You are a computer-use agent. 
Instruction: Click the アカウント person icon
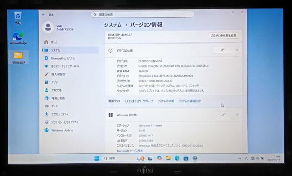point(47,90)
